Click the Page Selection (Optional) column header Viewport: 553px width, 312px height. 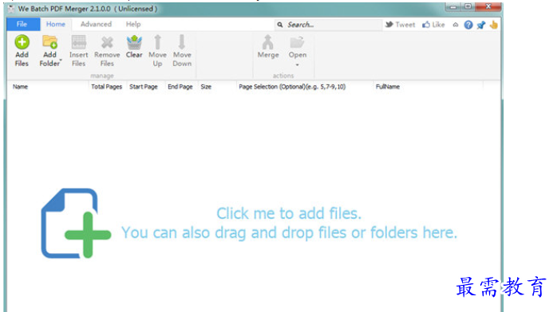click(x=304, y=87)
